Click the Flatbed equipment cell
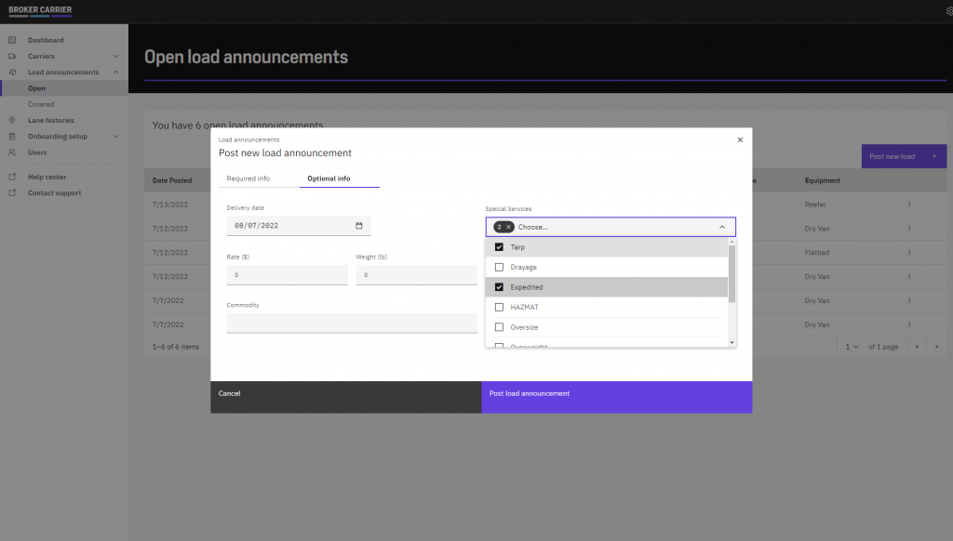This screenshot has height=541, width=953. click(817, 253)
